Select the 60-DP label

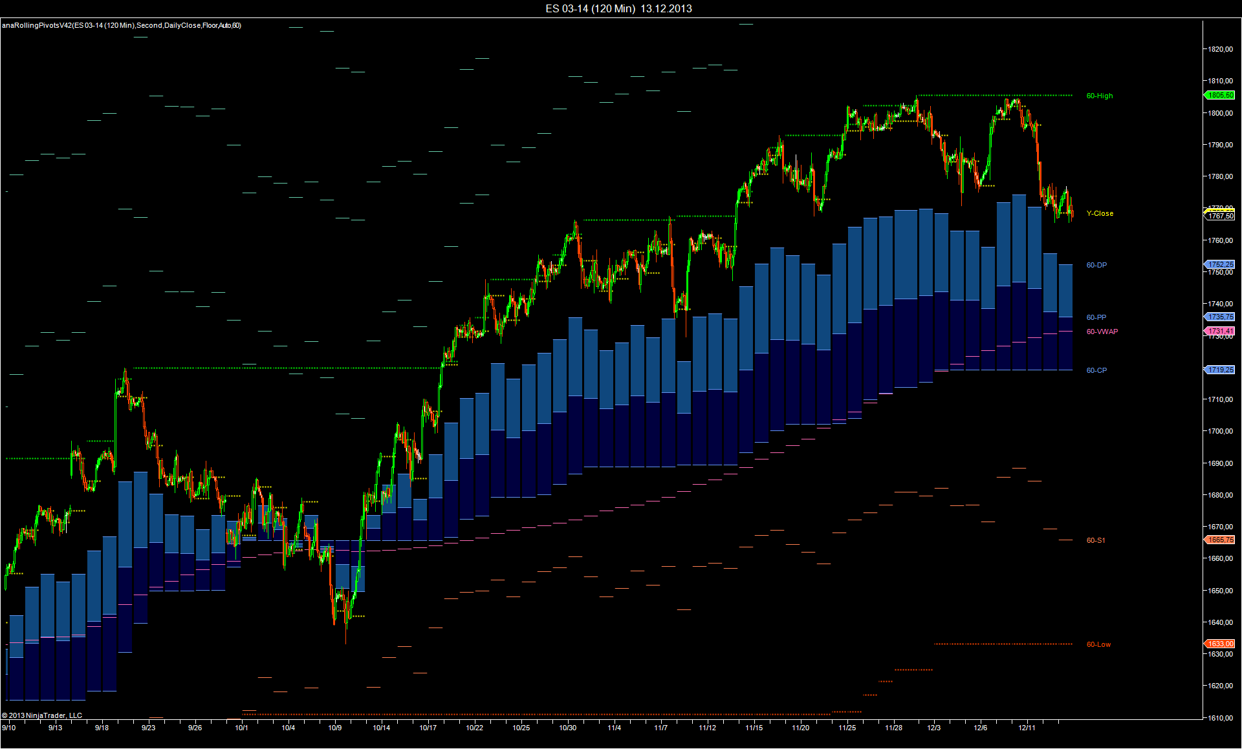(1096, 266)
